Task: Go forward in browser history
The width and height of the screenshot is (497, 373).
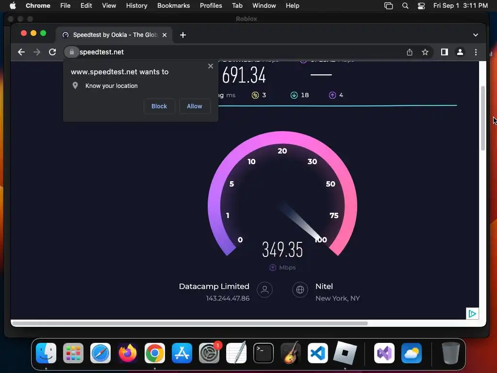Action: [37, 52]
